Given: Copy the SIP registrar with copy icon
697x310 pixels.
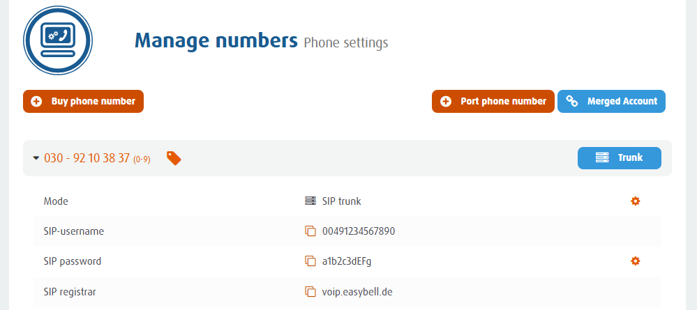Looking at the screenshot, I should click(310, 292).
